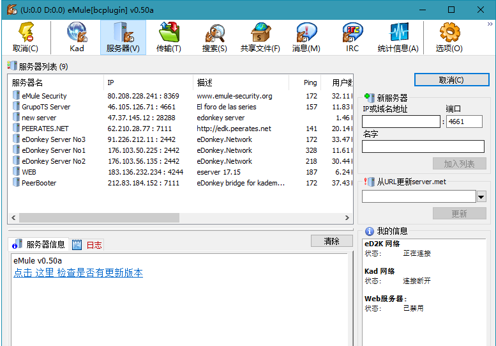Click the scroll left arrow of server list

(x=13, y=217)
